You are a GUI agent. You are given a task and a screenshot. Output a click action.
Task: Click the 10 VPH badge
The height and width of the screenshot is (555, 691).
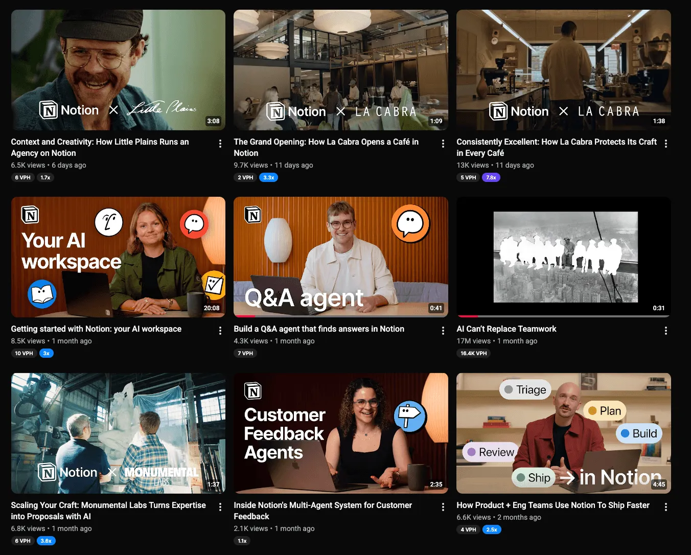pyautogui.click(x=24, y=353)
